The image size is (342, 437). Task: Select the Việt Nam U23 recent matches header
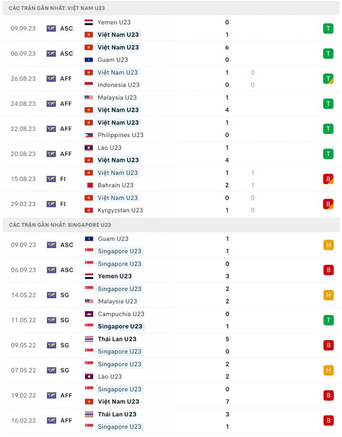(x=57, y=8)
